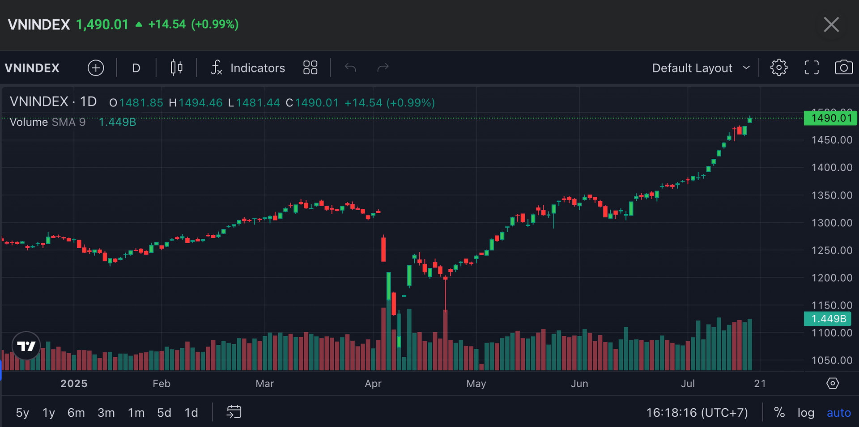Open the candlestick chart style menu
Viewport: 859px width, 427px height.
point(177,68)
